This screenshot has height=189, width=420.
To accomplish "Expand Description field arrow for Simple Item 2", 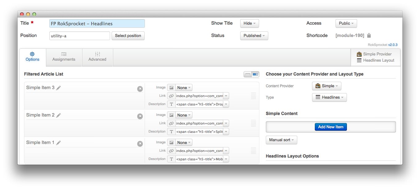I will 226,132.
